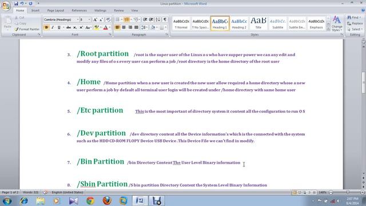Click the text highlight color button

click(x=97, y=27)
